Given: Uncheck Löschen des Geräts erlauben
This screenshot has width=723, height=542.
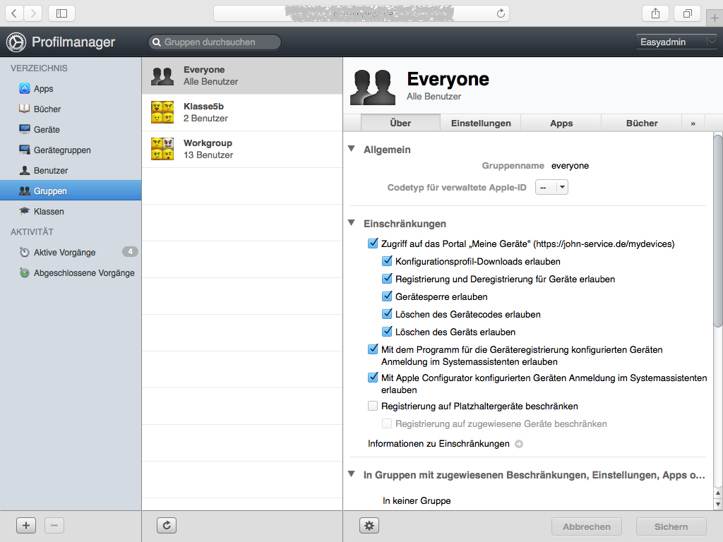Looking at the screenshot, I should [x=388, y=332].
